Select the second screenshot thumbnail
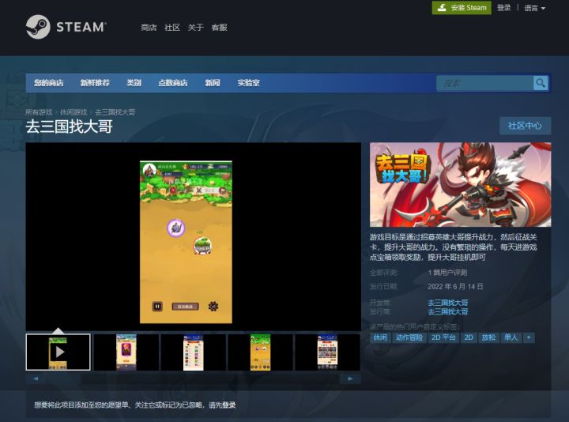This screenshot has width=569, height=422. pyautogui.click(x=126, y=352)
